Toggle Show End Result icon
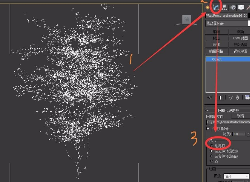Viewport: 250px width, 182px height. tap(220, 97)
